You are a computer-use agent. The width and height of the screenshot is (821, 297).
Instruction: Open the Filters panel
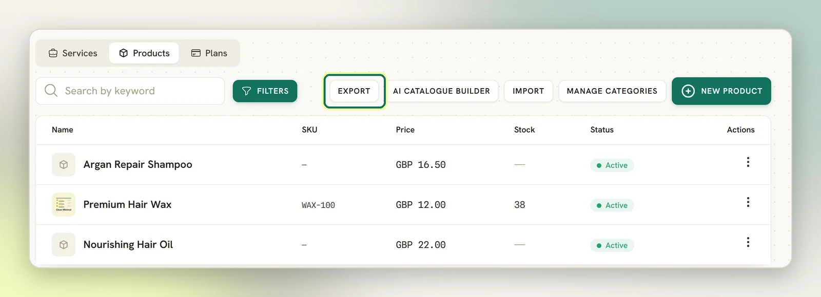(x=265, y=91)
